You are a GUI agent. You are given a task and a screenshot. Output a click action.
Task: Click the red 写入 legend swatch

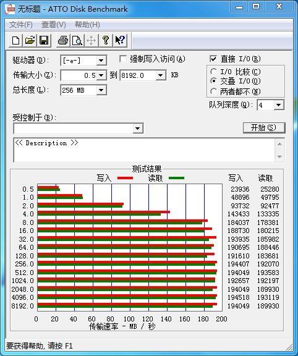coord(125,178)
